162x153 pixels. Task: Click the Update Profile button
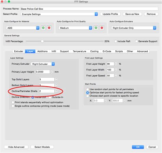pos(110,14)
